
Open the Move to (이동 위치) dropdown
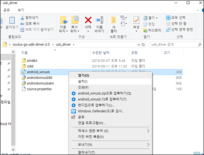point(64,24)
